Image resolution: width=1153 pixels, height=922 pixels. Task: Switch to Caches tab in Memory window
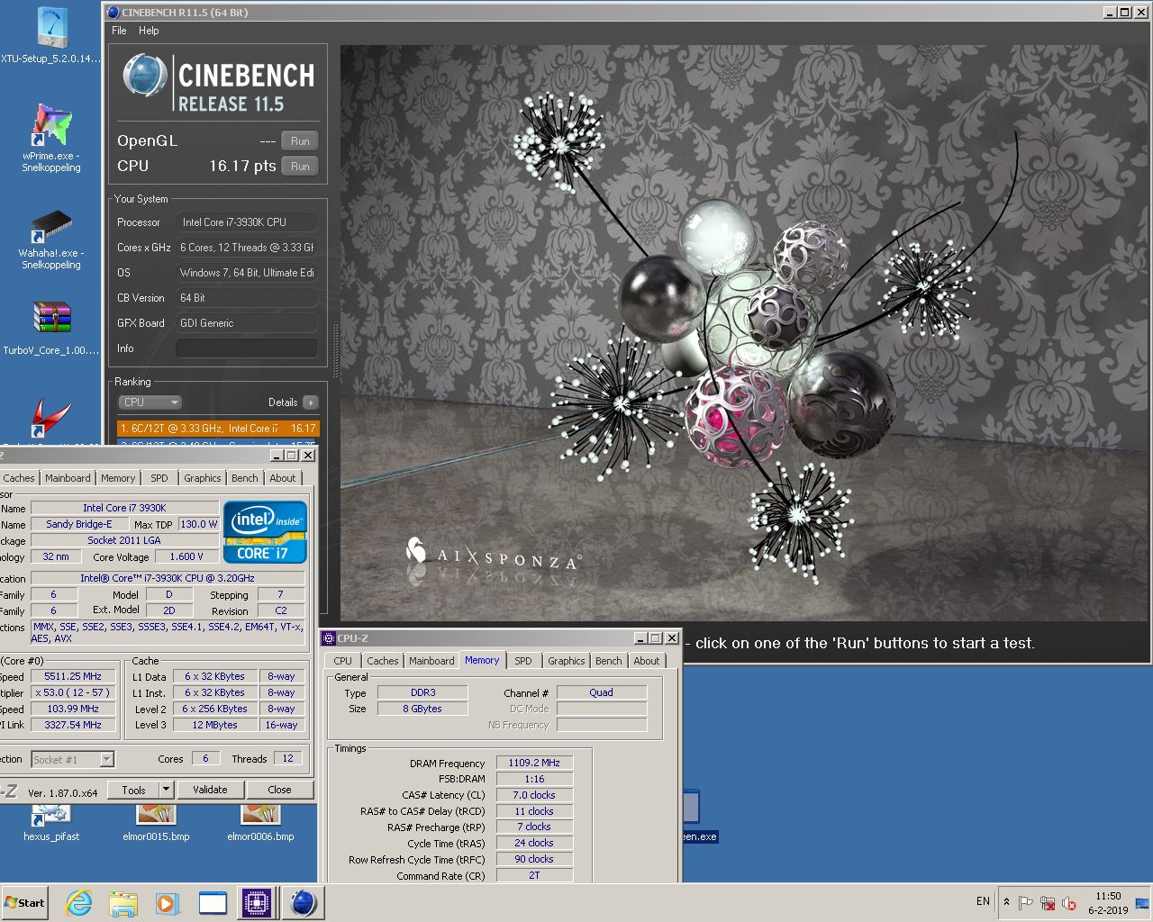coord(382,661)
